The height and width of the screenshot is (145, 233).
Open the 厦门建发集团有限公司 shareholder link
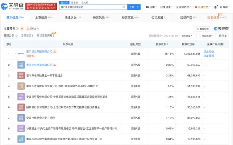coord(39,51)
